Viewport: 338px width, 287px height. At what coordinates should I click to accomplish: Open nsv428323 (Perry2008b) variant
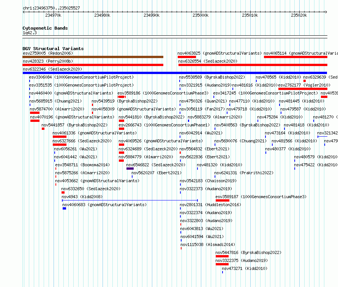point(48,61)
